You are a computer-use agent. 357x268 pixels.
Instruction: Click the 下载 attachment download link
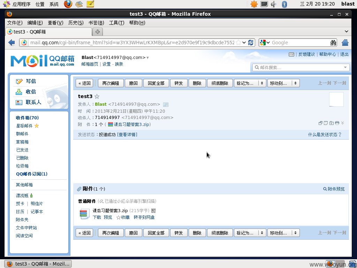[97, 217]
